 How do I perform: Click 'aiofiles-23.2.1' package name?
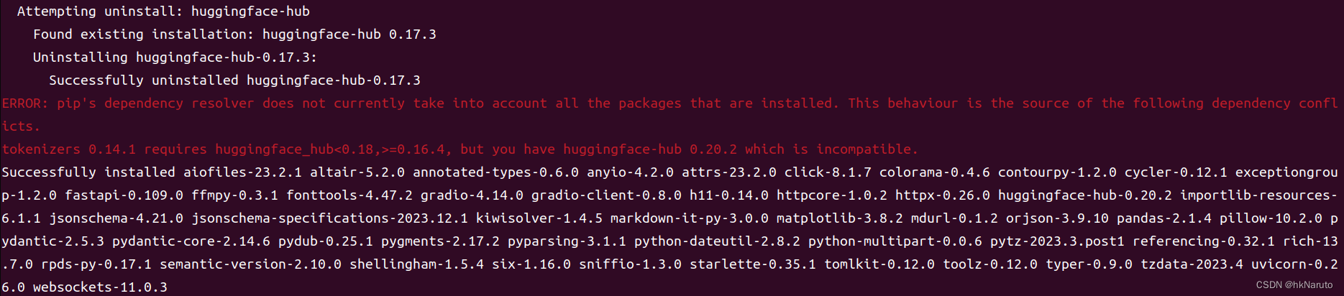coord(242,172)
